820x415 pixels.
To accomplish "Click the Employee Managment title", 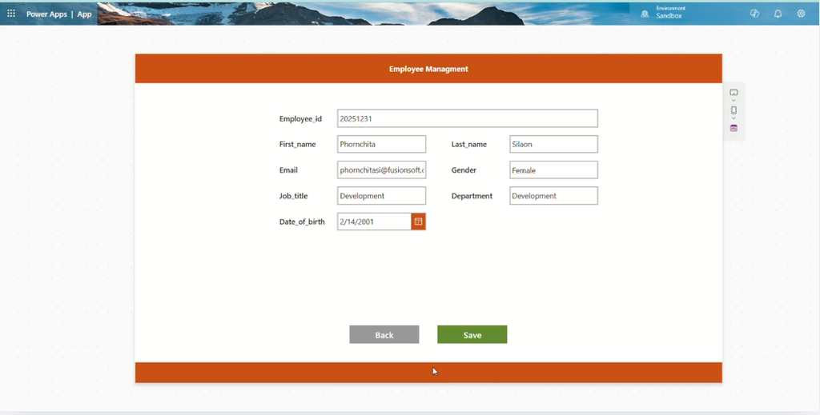I will [429, 69].
